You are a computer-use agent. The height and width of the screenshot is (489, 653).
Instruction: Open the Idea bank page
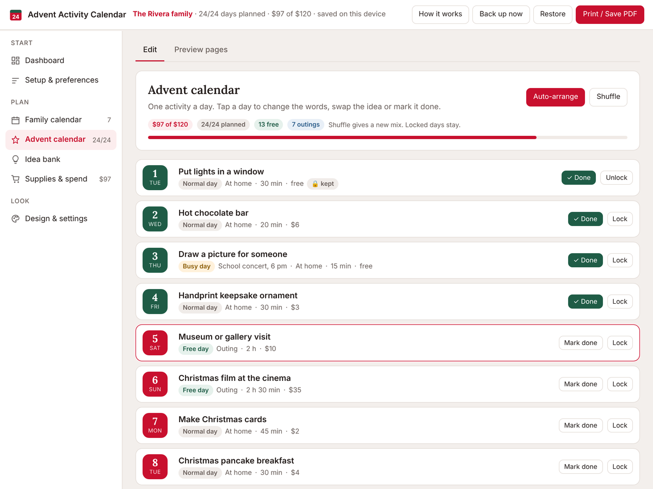[x=61, y=159]
